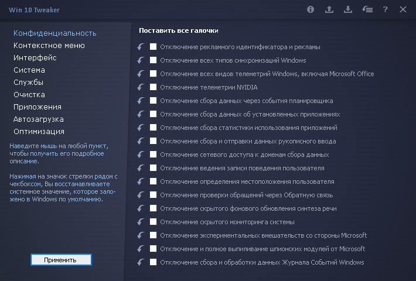Go to the Автозагрузка section
Image resolution: width=416 pixels, height=281 pixels.
click(x=39, y=119)
